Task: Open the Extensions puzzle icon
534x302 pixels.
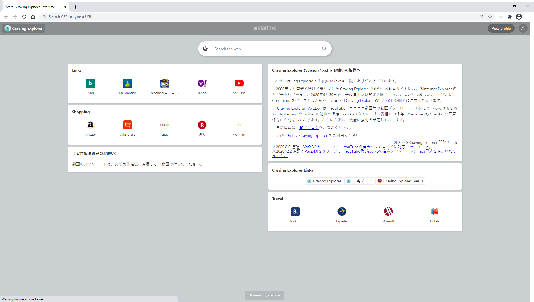Action: (x=510, y=17)
